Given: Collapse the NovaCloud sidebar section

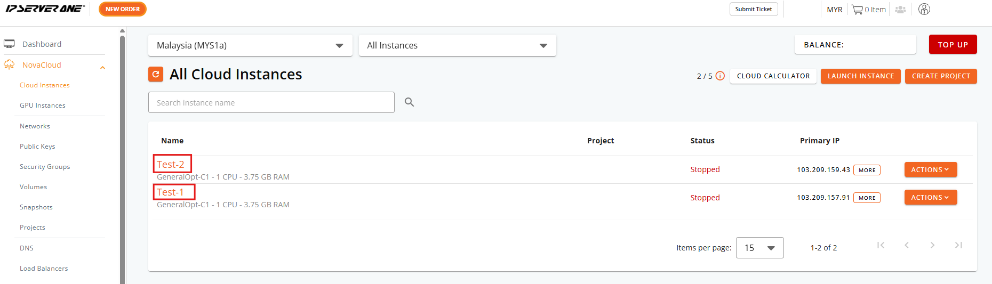Looking at the screenshot, I should click(102, 68).
